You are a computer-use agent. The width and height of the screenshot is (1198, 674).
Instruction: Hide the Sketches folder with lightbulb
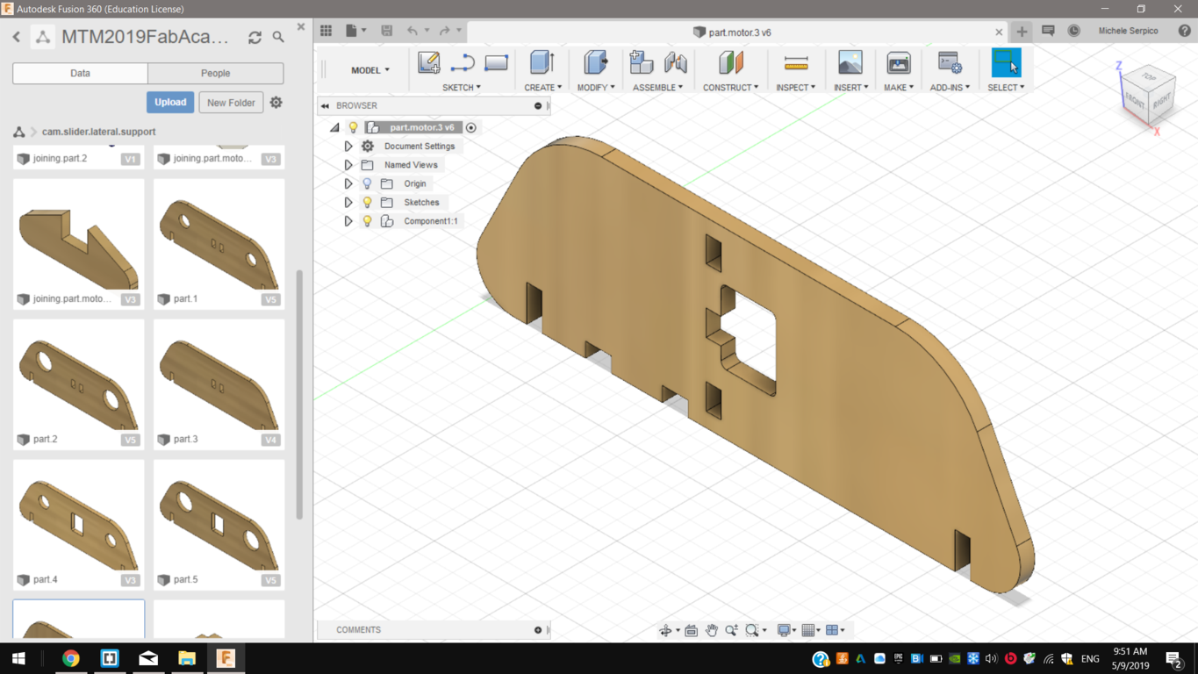[x=367, y=203]
